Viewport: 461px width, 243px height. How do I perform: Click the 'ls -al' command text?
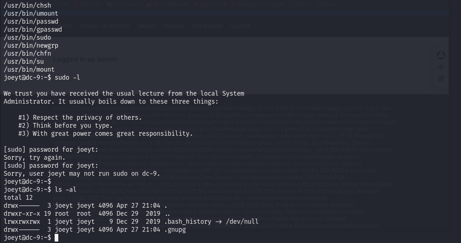pyautogui.click(x=66, y=190)
